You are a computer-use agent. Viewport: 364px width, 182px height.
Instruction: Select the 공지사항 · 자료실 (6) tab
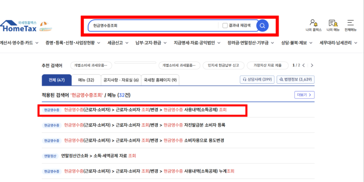(x=121, y=80)
